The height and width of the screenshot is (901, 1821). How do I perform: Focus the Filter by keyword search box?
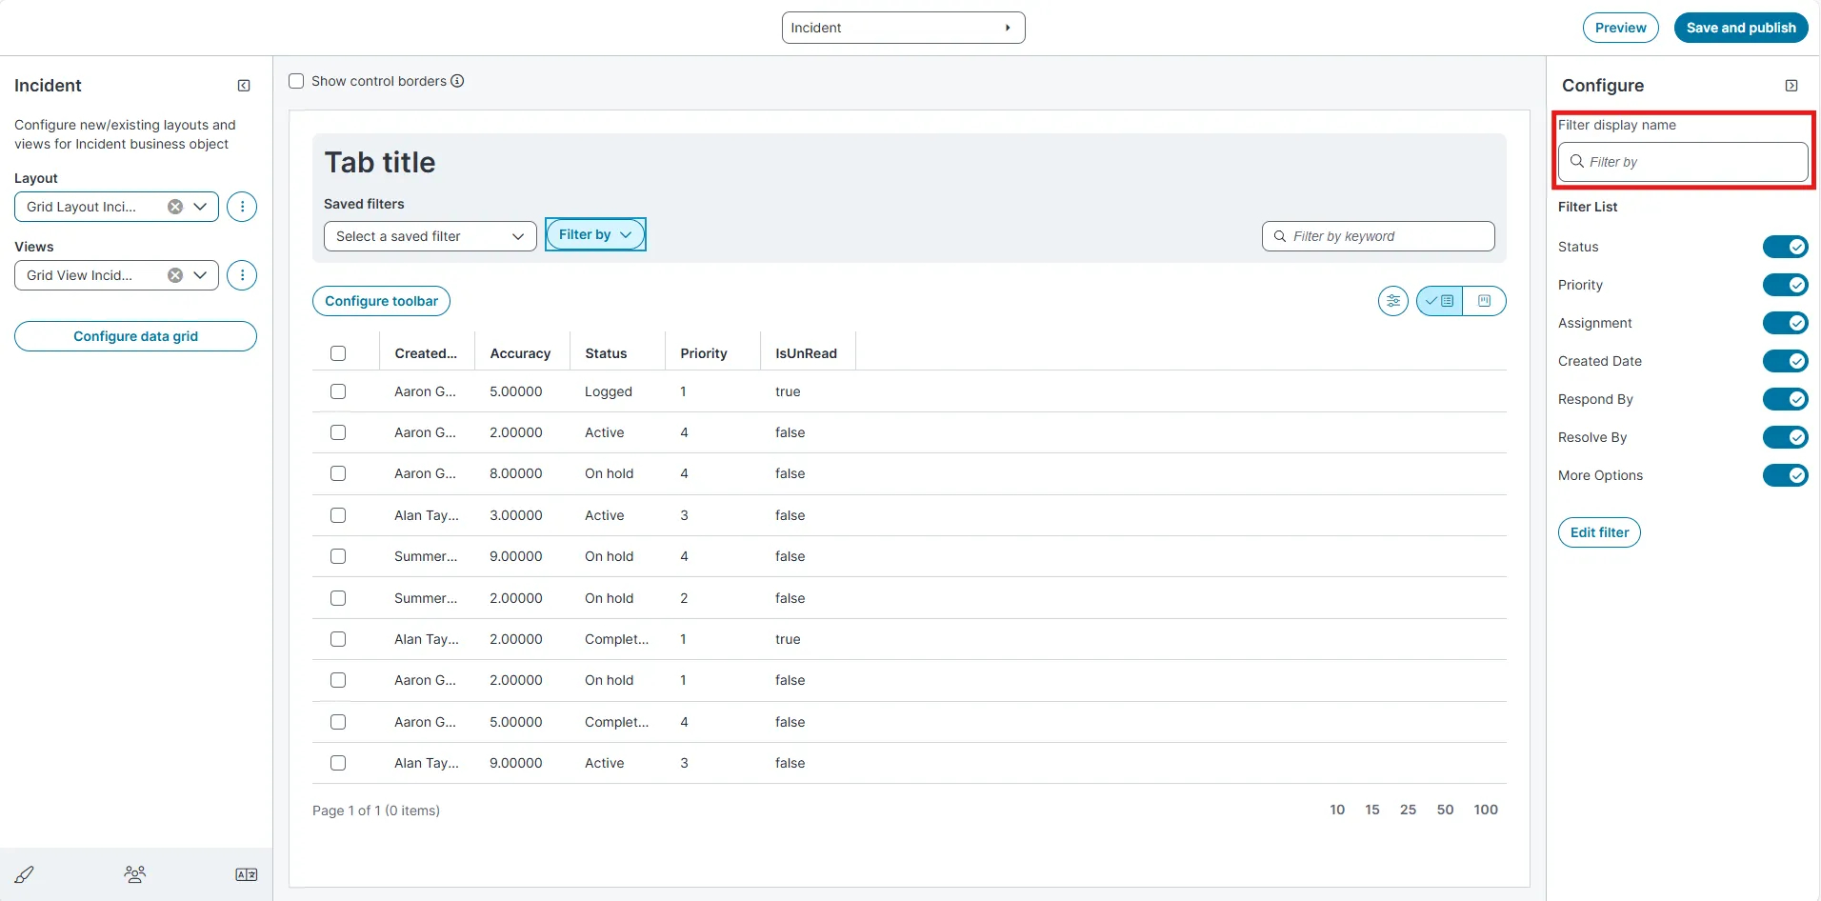(x=1378, y=236)
